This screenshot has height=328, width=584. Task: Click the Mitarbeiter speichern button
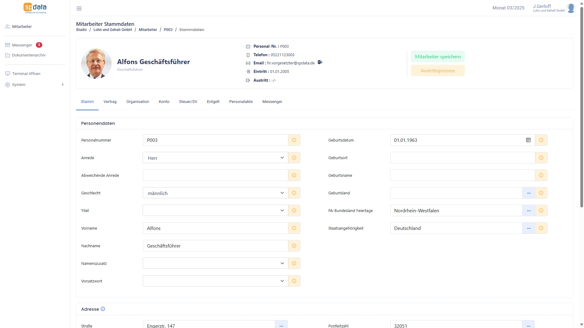[438, 57]
